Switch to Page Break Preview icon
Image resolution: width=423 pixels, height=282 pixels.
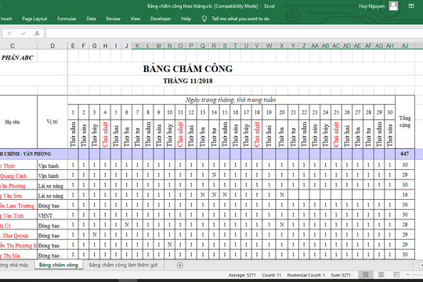(396, 275)
